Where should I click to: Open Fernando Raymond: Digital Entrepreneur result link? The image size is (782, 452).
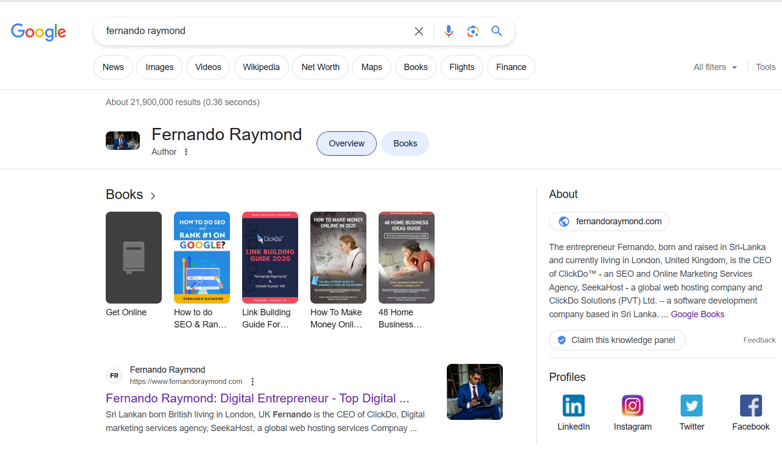(x=257, y=398)
